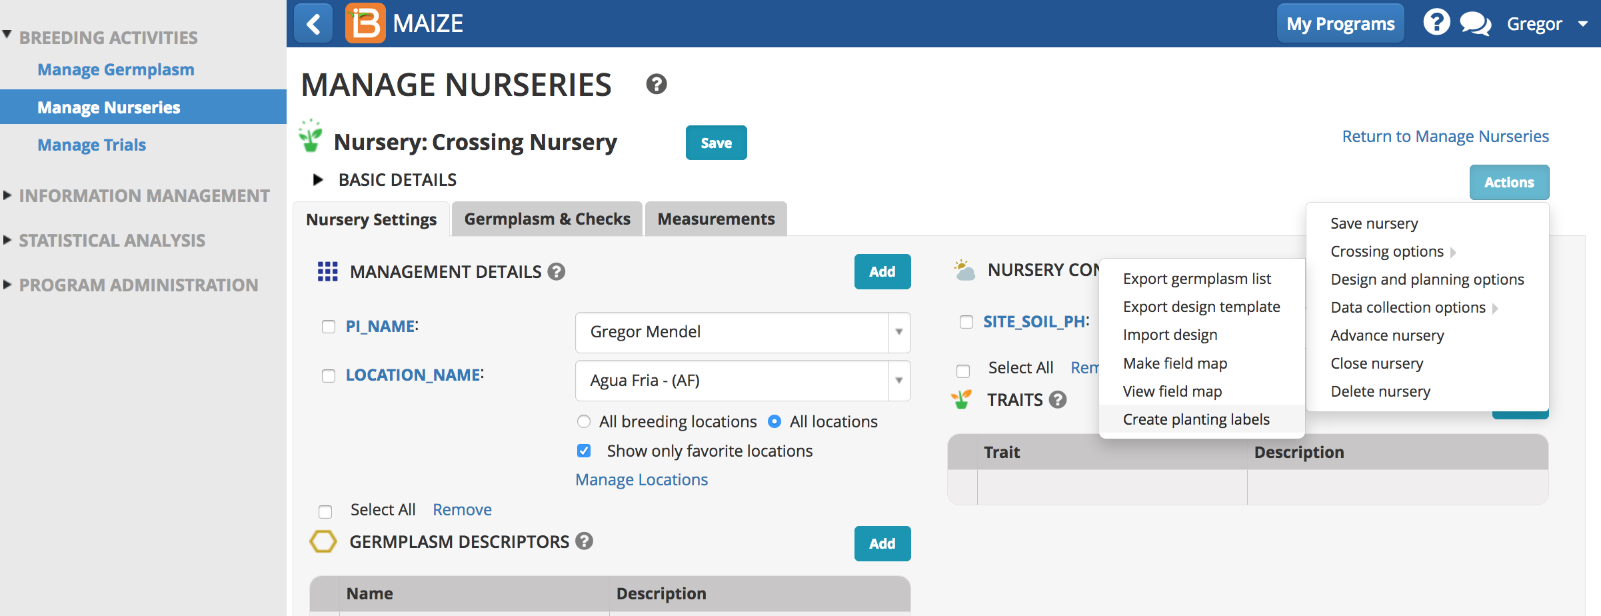This screenshot has width=1601, height=616.
Task: Select Make field map
Action: pyautogui.click(x=1174, y=363)
